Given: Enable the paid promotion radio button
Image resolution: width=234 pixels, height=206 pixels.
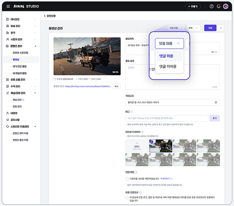Looking at the screenshot, I should pos(127,197).
